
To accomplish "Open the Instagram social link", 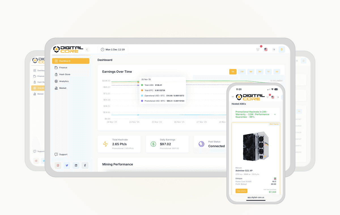I will tap(58, 165).
